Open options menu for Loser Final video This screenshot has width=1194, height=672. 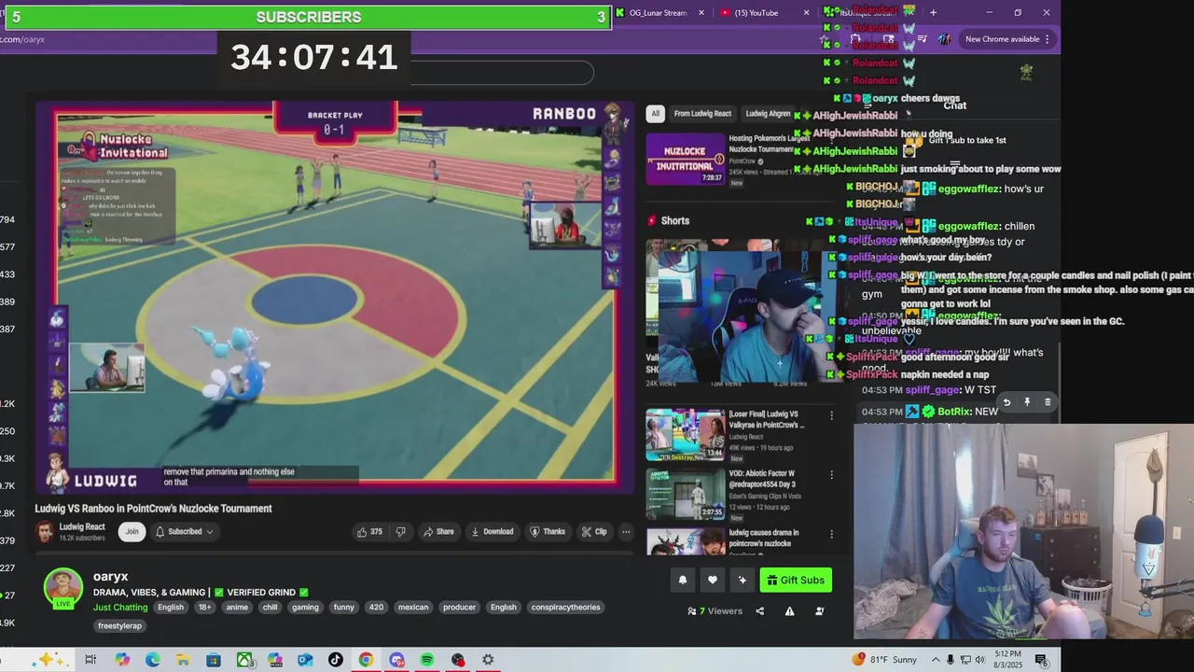coord(832,415)
